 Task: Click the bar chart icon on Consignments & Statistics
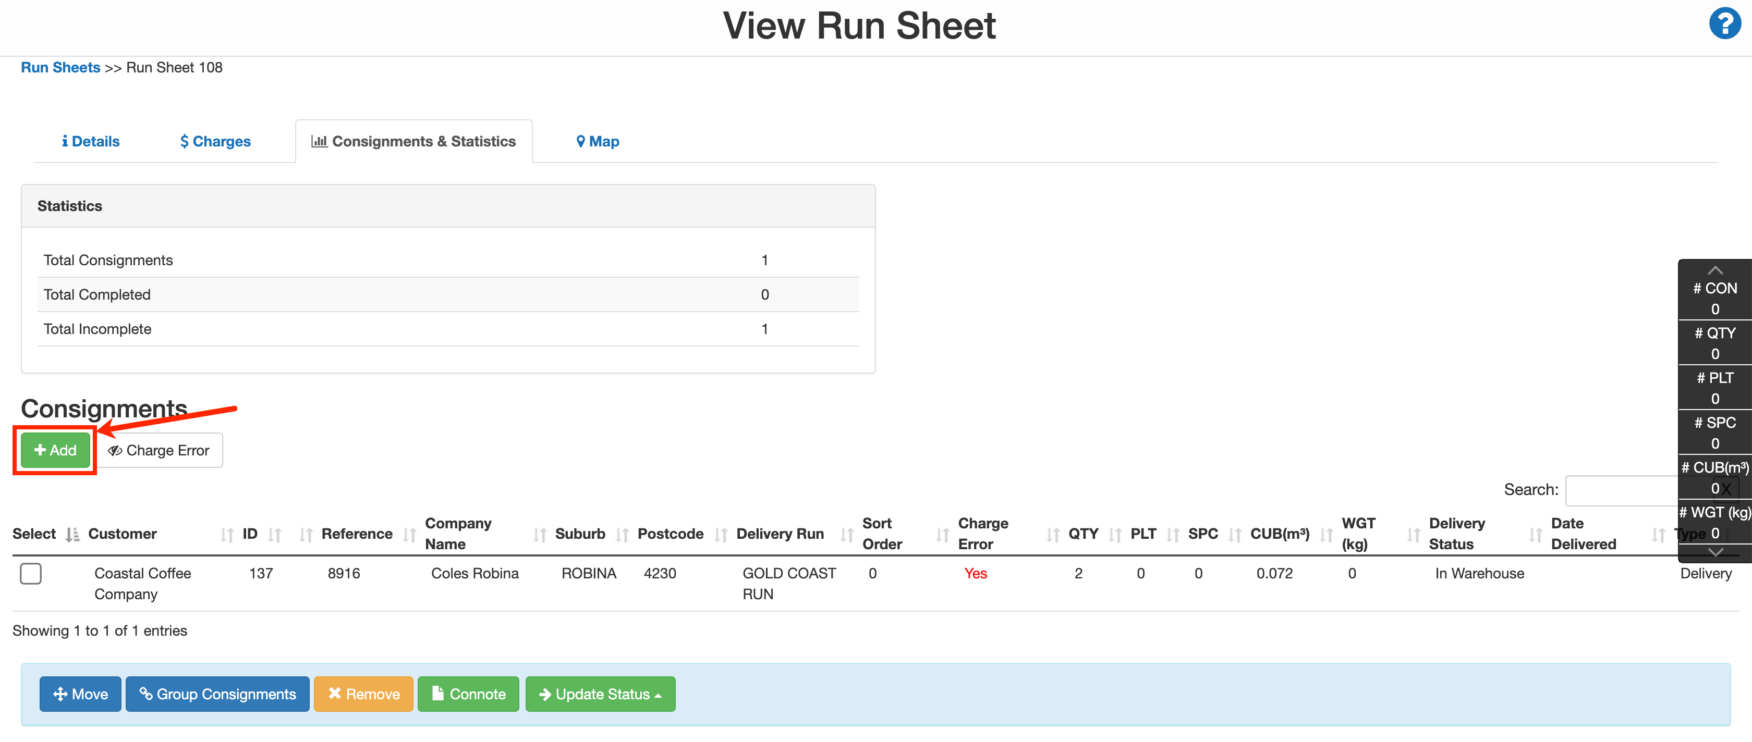[320, 141]
